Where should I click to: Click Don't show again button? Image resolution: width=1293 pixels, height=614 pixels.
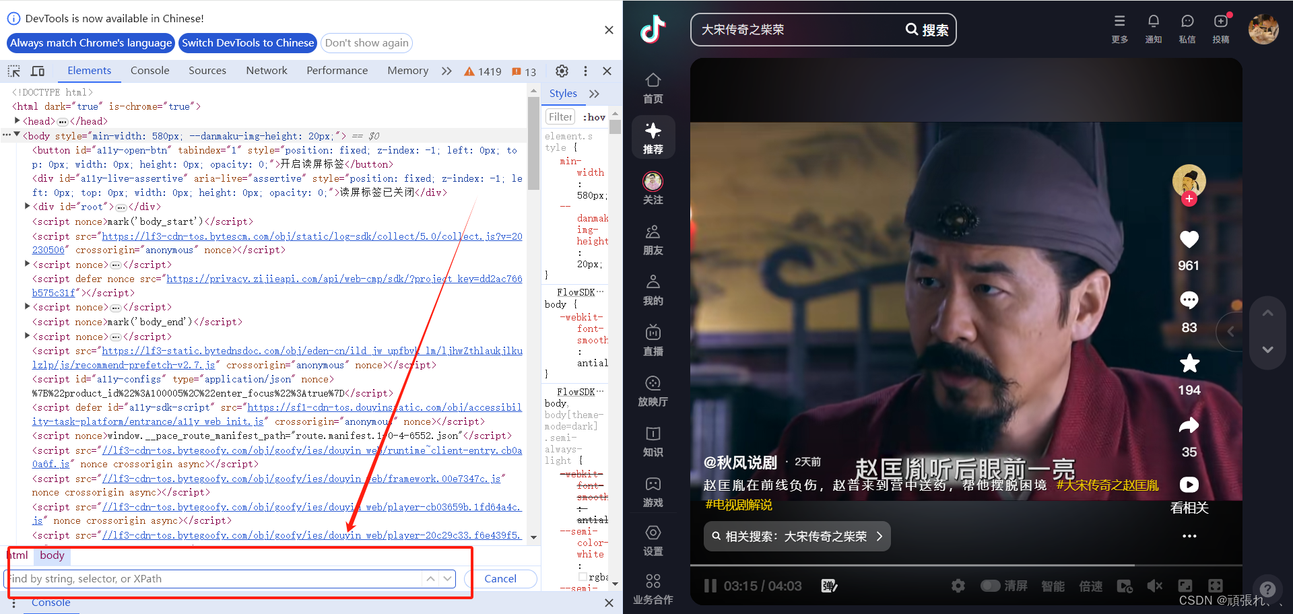(x=367, y=43)
